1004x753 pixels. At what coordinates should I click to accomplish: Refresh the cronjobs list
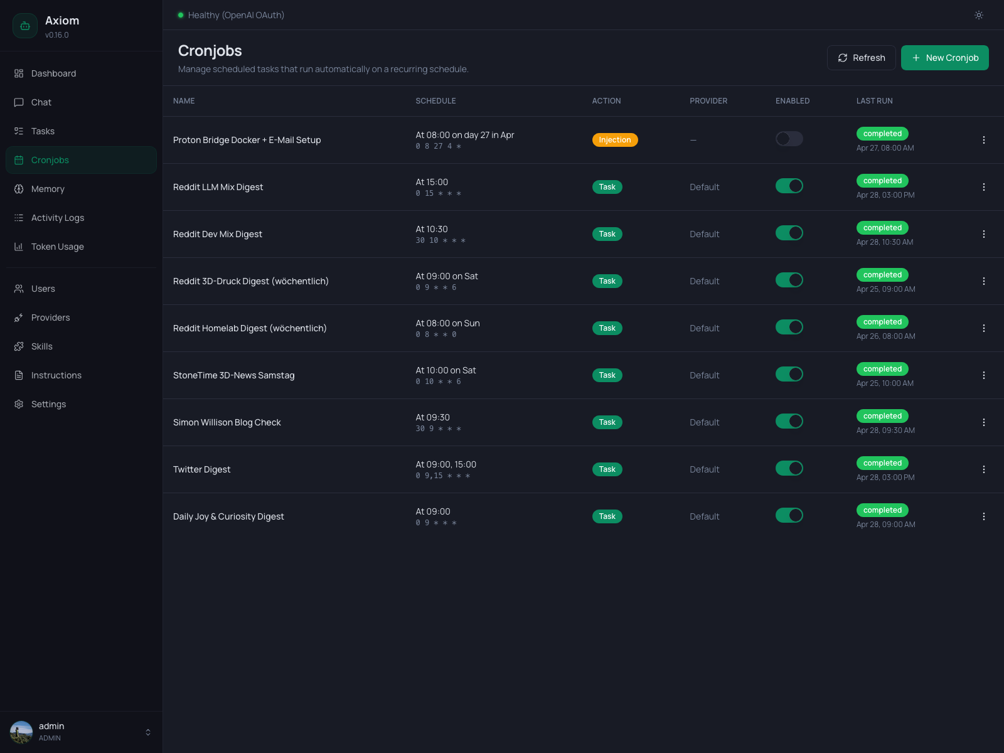[x=861, y=58]
